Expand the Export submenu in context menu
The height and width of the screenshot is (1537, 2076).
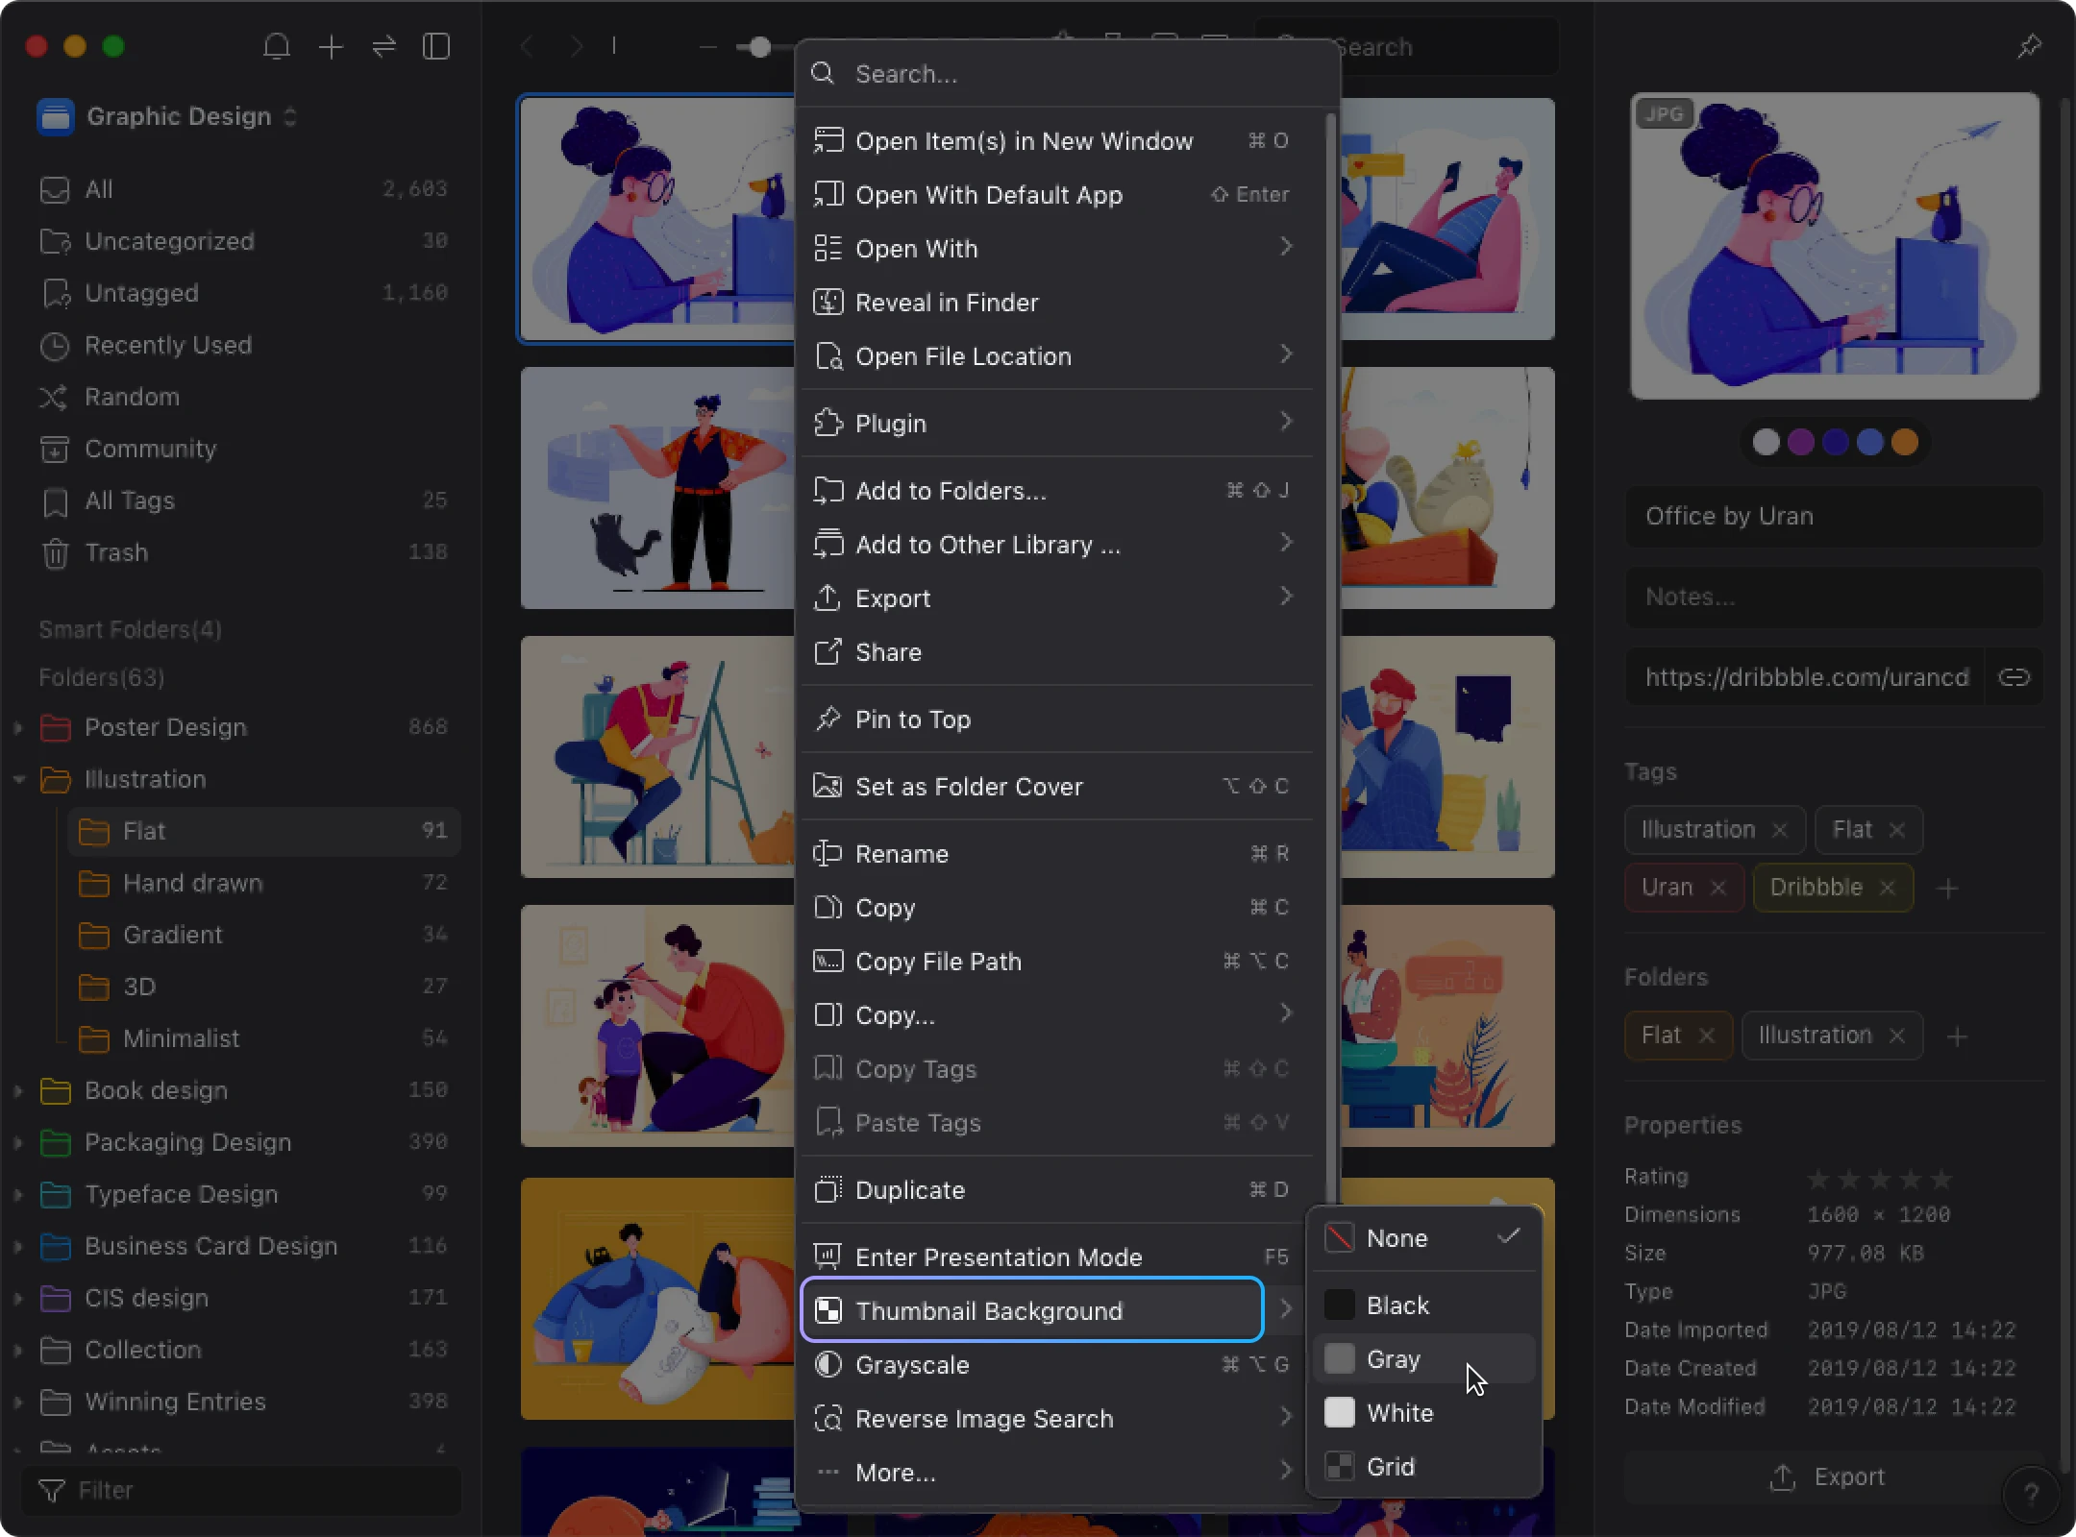point(1286,597)
